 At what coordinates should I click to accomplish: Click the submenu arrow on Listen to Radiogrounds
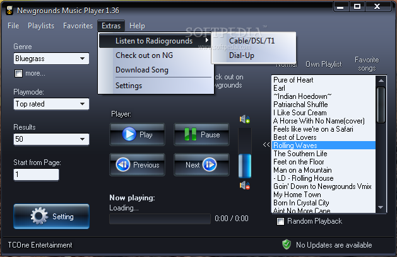207,40
